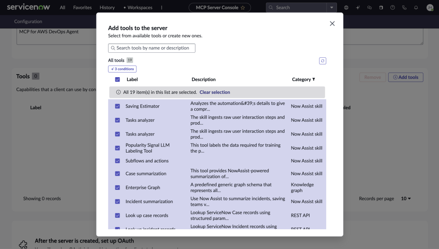The height and width of the screenshot is (249, 439).
Task: Uncheck the Case summarization checkbox
Action: pos(117,174)
